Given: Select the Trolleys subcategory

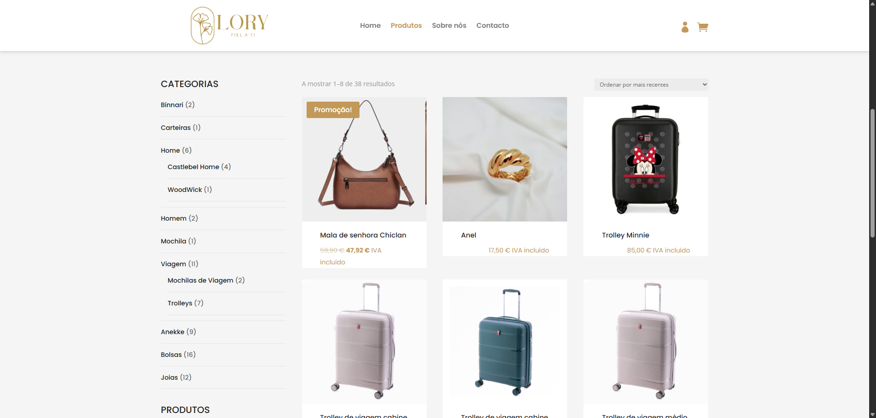Looking at the screenshot, I should tap(180, 303).
